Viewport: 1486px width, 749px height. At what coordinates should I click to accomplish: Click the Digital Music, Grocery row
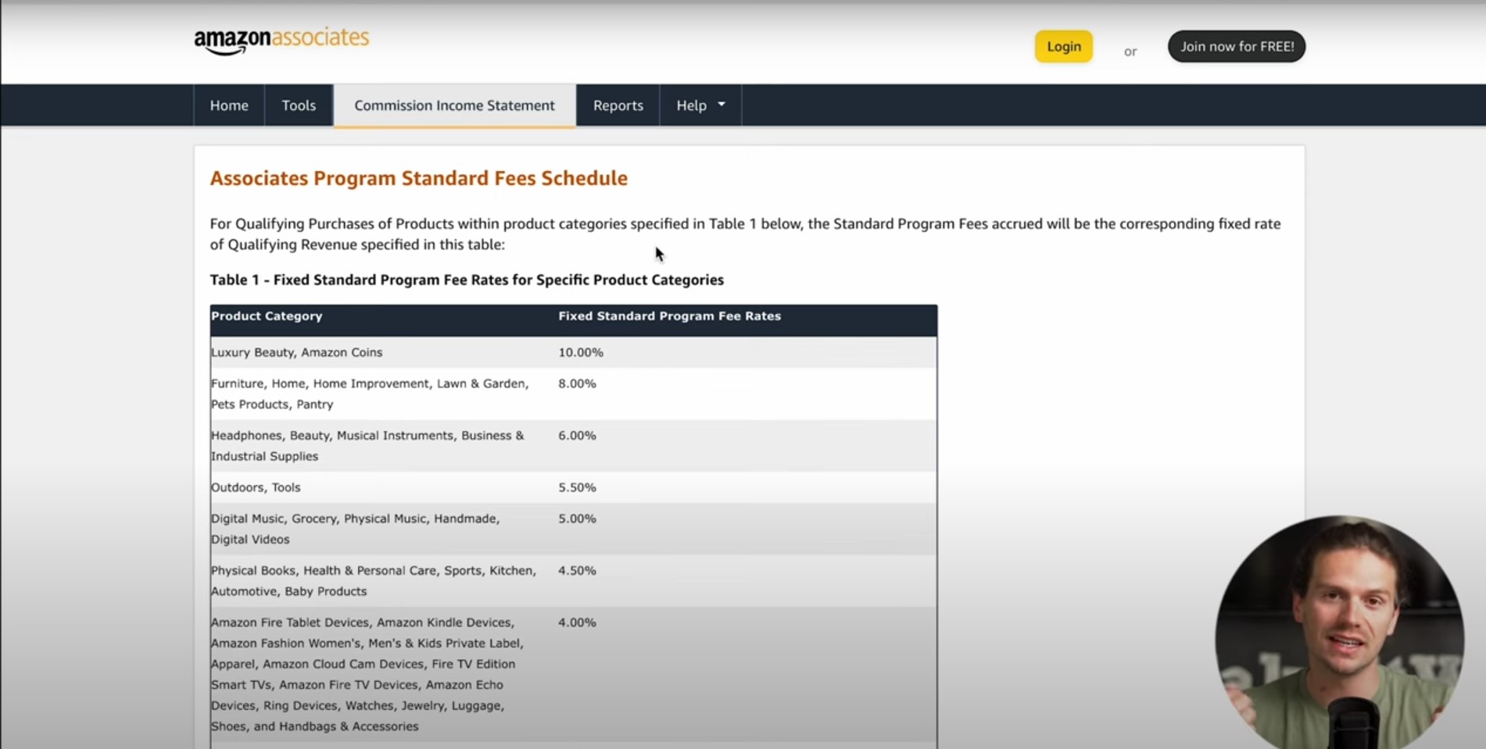[574, 529]
